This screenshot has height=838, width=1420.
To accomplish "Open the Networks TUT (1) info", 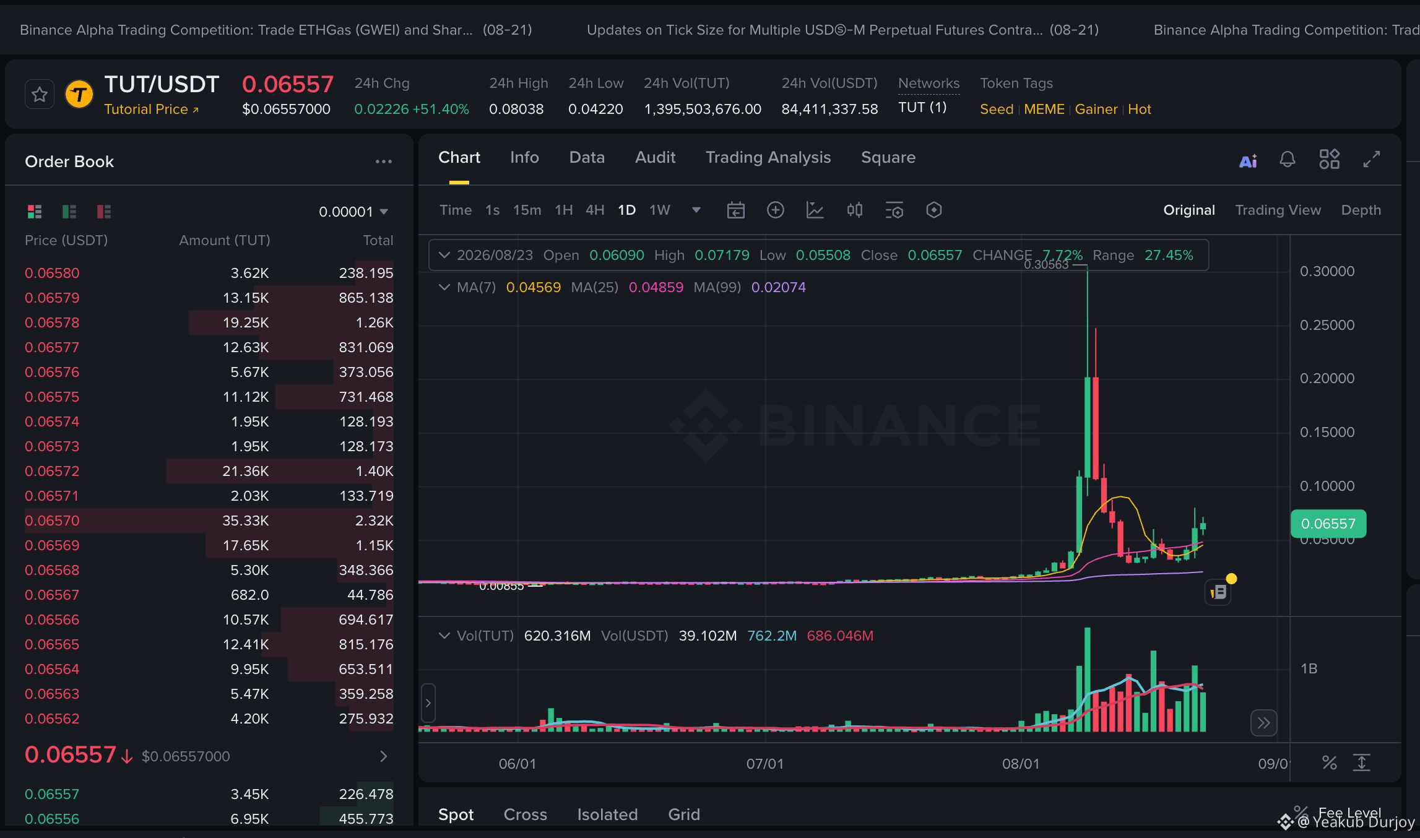I will [x=922, y=108].
